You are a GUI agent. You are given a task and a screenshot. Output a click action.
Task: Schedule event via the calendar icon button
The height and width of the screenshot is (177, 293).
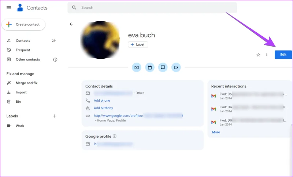[x=150, y=68]
